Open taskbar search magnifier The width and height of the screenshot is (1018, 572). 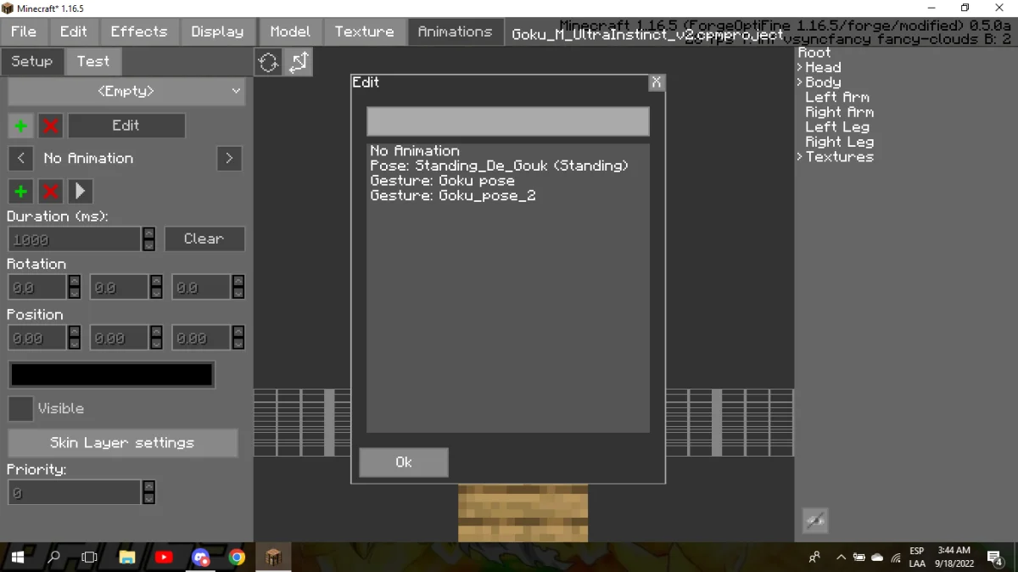pyautogui.click(x=53, y=558)
